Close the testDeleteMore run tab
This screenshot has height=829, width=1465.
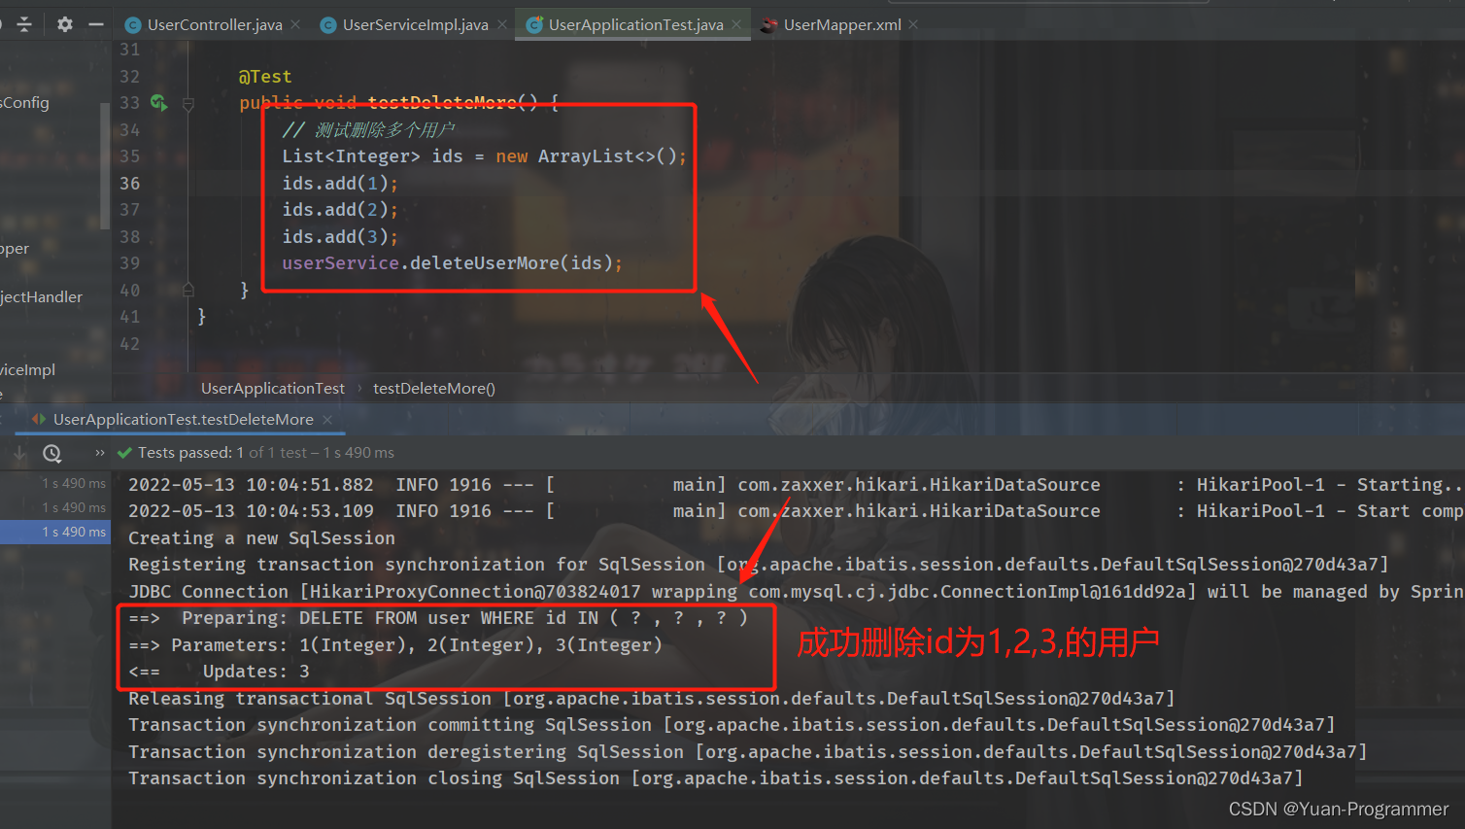tap(327, 420)
